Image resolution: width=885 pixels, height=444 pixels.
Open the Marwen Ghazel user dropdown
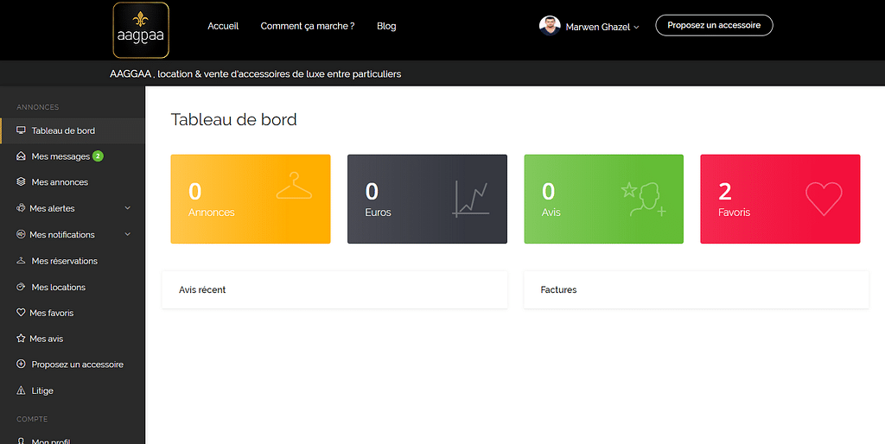(602, 27)
